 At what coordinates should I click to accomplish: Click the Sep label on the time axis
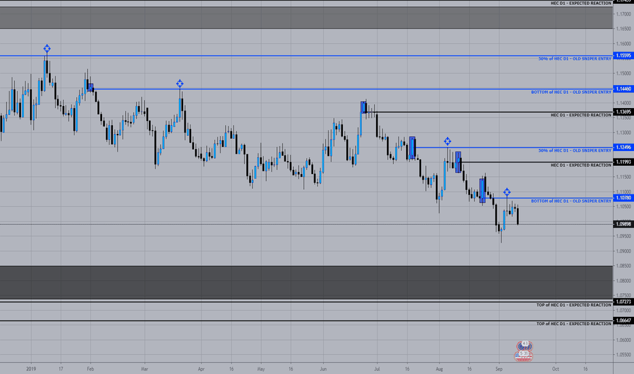pos(499,369)
